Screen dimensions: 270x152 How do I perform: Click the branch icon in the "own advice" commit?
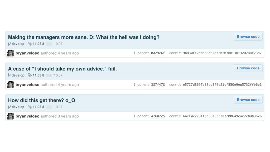tap(9, 75)
